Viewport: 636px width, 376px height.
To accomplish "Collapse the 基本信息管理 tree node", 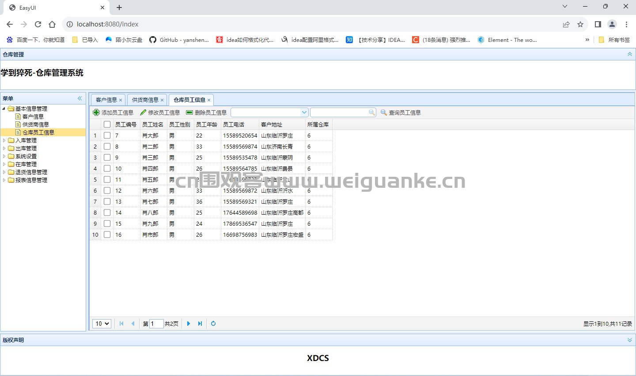I will [4, 108].
